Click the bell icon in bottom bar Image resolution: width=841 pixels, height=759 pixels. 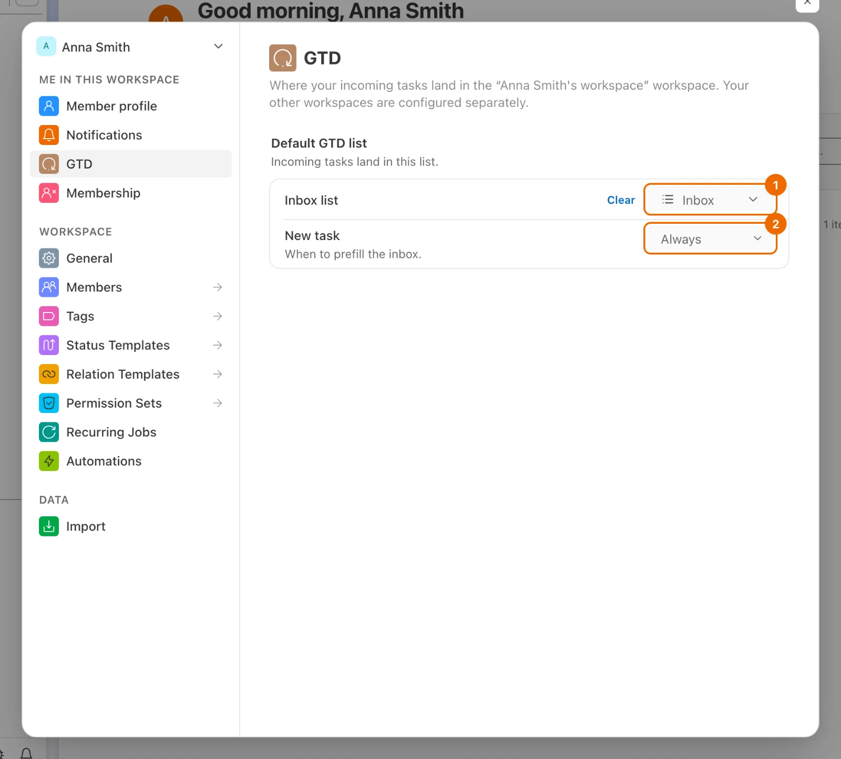tap(26, 754)
